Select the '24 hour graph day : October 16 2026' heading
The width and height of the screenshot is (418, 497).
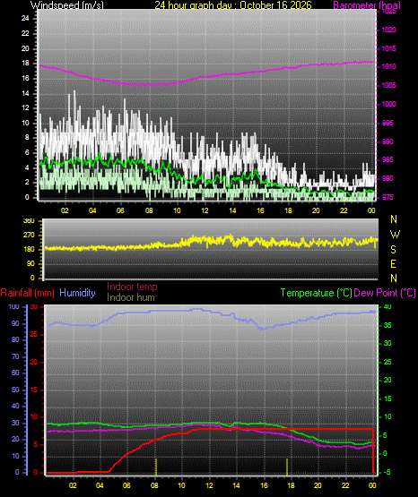[233, 5]
